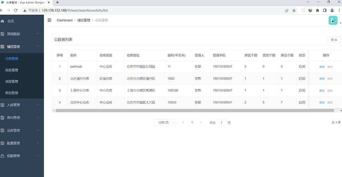342x177 pixels.
Task: Go back with browser back arrow
Action: pyautogui.click(x=1, y=10)
